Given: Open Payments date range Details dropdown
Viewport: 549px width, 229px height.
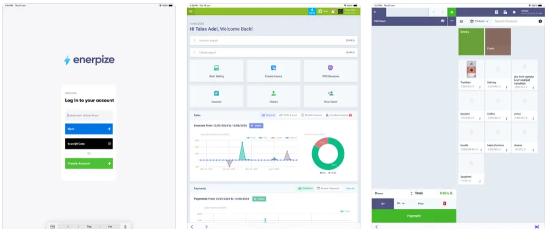Looking at the screenshot, I should (259, 199).
